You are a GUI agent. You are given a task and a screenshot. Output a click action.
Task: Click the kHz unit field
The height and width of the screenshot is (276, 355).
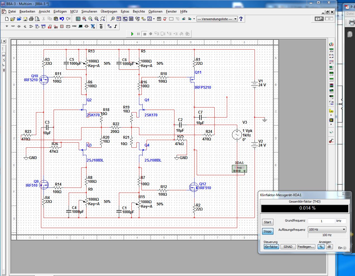pos(340,221)
